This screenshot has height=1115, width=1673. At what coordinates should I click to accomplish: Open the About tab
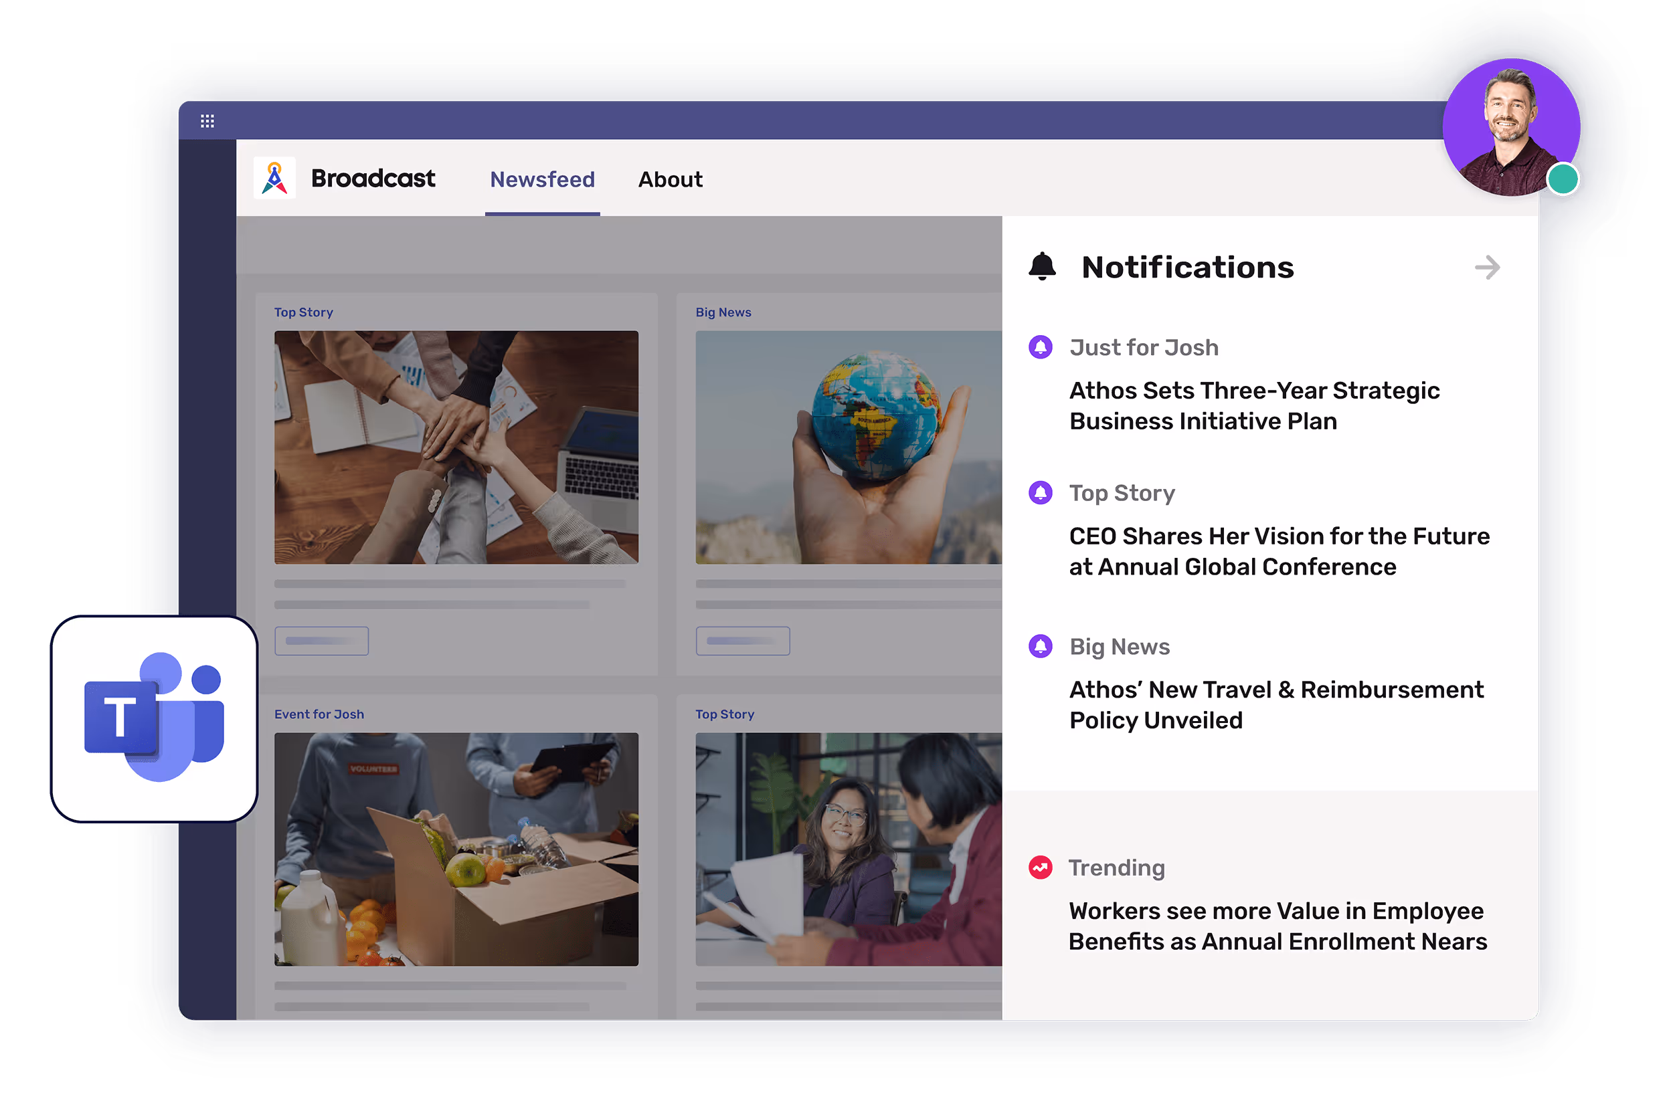669,179
